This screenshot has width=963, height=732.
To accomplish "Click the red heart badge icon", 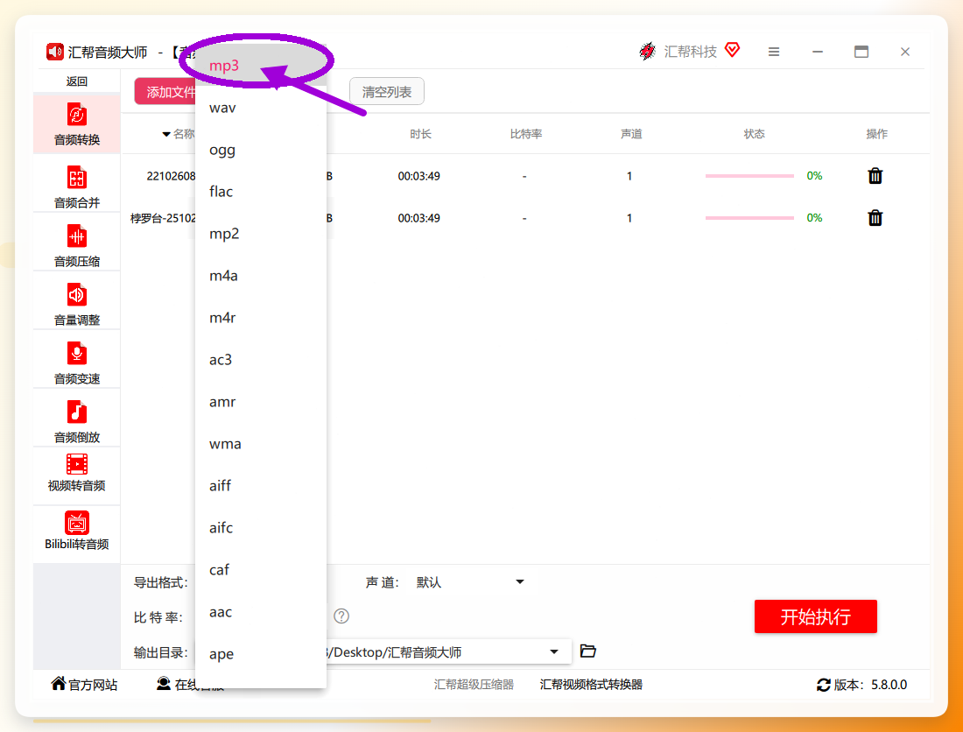I will point(732,49).
